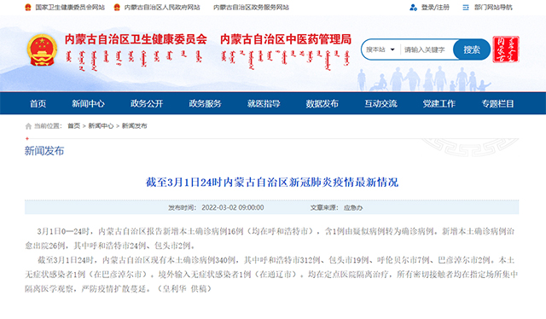546x319 pixels.
Task: Click article source 应急办
Action: pyautogui.click(x=353, y=208)
